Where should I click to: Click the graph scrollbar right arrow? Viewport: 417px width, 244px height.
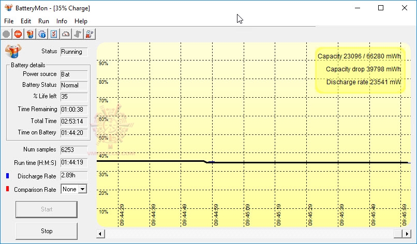(x=407, y=234)
